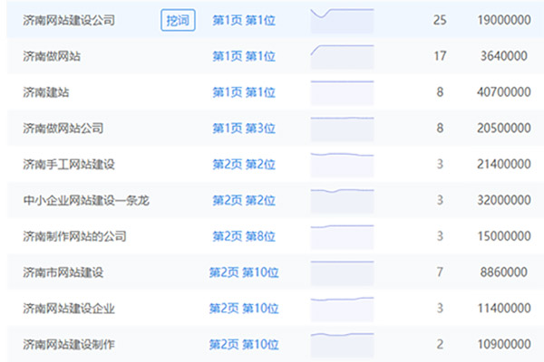Click result count 8860000
544x362 pixels.
coord(504,272)
